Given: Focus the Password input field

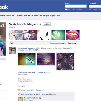Looking at the screenshot, I should [x=95, y=6].
